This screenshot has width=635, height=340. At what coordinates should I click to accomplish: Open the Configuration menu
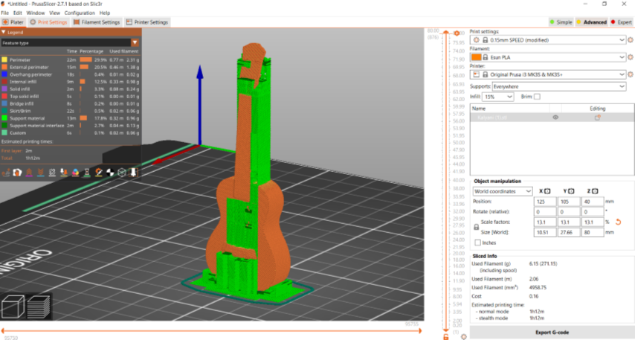coord(80,13)
